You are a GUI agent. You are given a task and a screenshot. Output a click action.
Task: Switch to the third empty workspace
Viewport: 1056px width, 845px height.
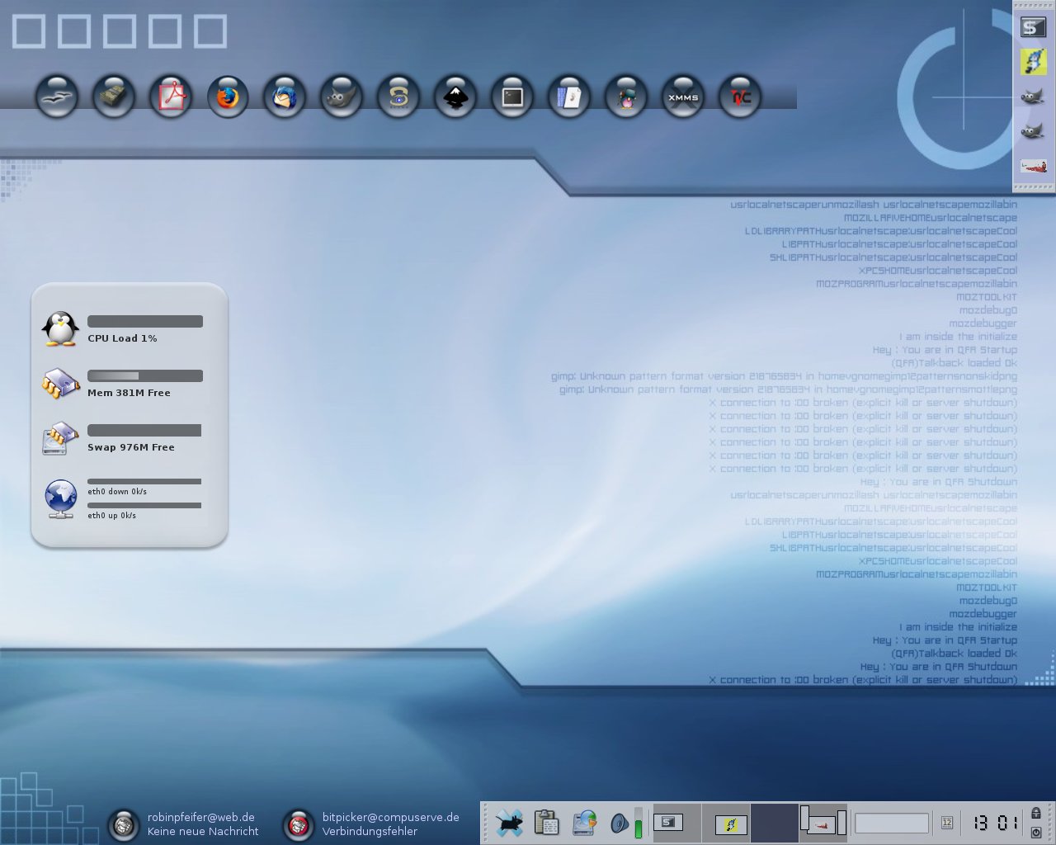click(774, 824)
